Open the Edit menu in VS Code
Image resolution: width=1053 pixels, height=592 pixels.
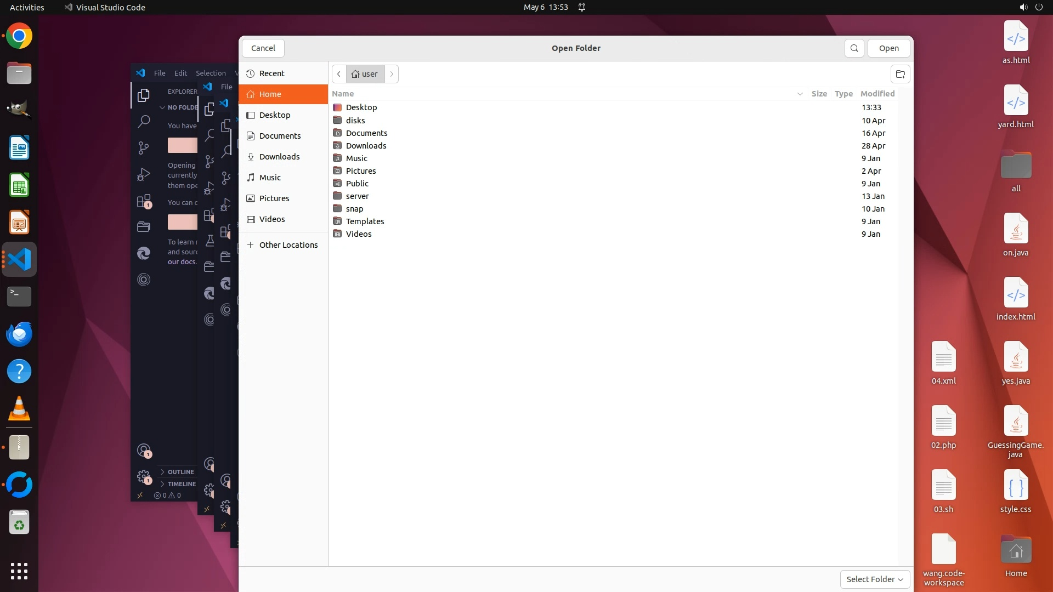pyautogui.click(x=180, y=73)
